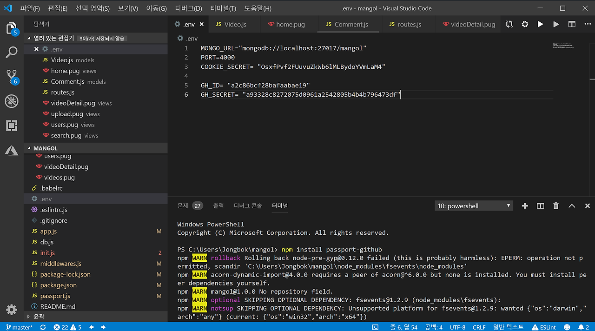Open the Extensions view

point(12,126)
